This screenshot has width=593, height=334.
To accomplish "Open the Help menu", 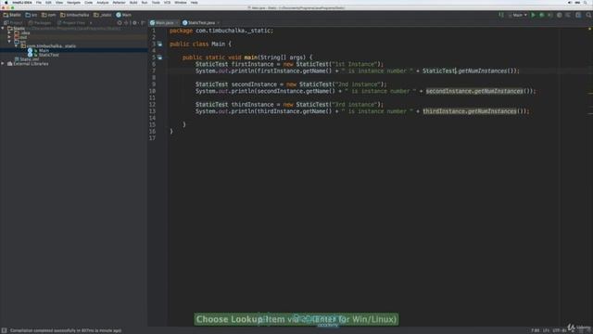I will click(x=194, y=2).
